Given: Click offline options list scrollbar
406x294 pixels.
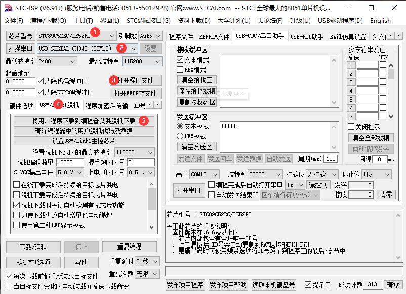Looking at the screenshot, I should click(152, 205).
